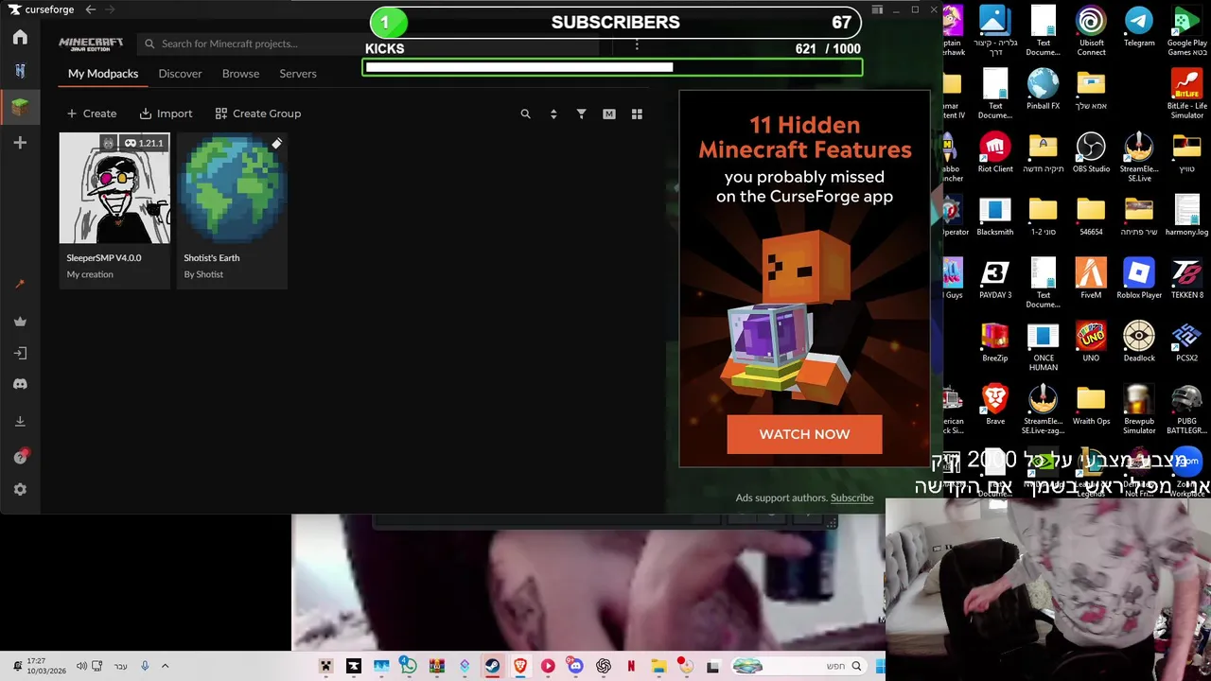
Task: Open the taskbar volume speaker icon
Action: 81,666
